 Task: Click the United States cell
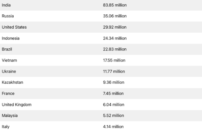pyautogui.click(x=14, y=27)
